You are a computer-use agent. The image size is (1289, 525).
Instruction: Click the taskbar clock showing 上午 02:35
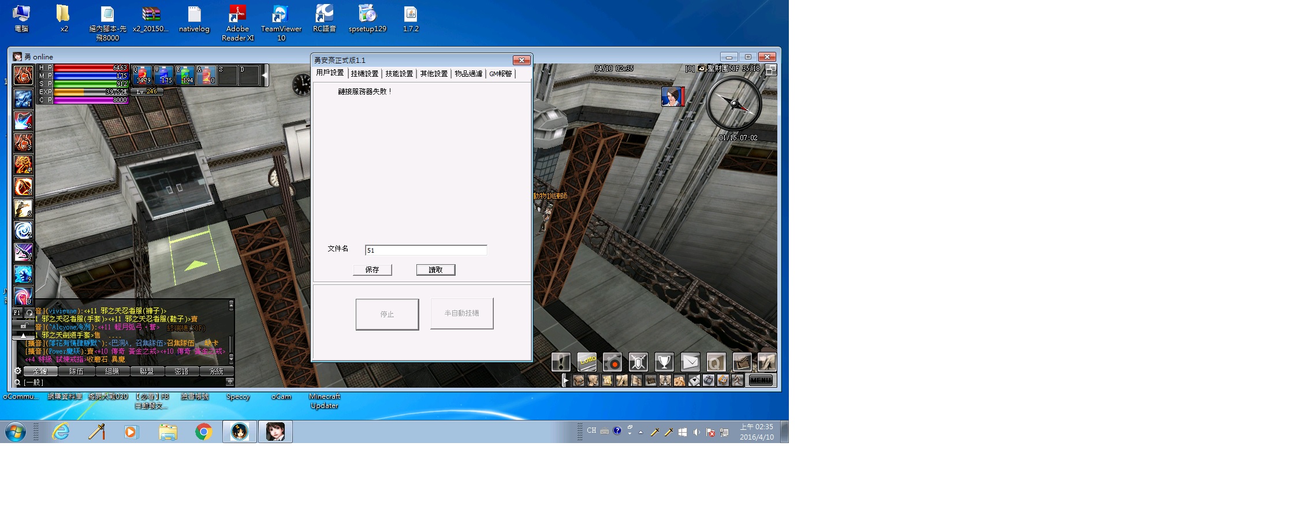(x=757, y=432)
